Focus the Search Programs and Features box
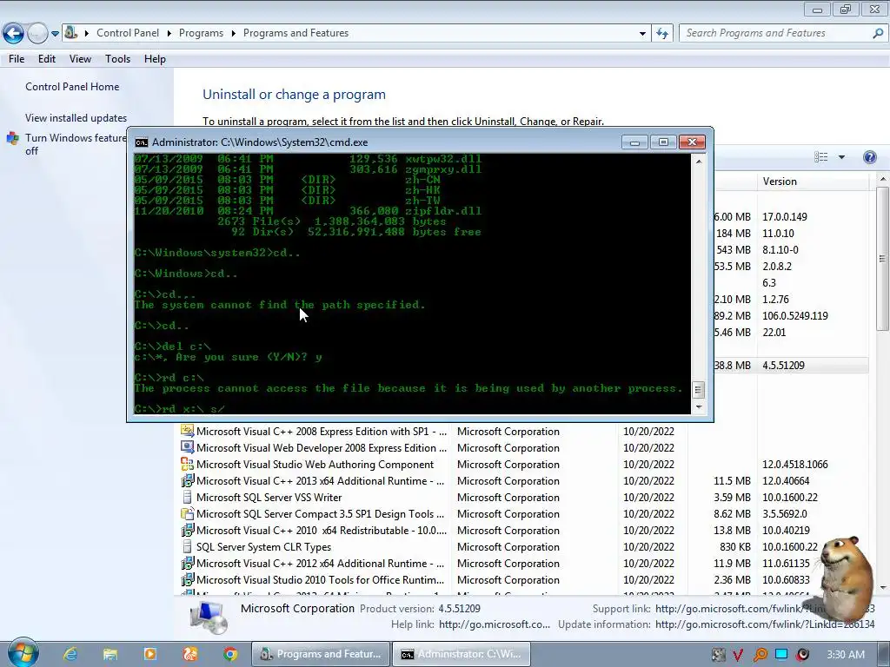Screen dimensions: 890x667 click(783, 33)
